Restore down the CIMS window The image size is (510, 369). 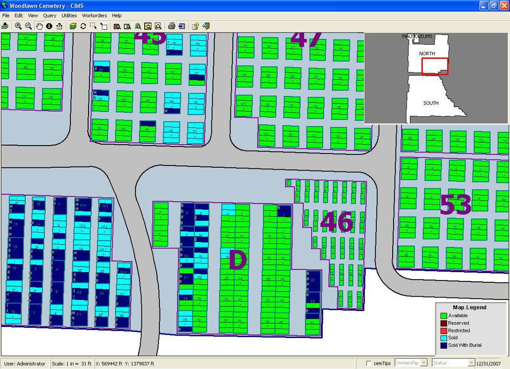click(x=494, y=6)
